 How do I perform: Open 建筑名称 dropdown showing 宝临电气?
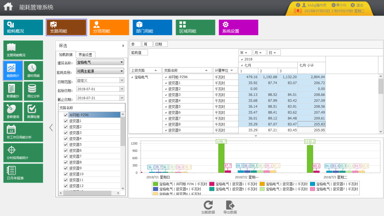[x=100, y=63]
